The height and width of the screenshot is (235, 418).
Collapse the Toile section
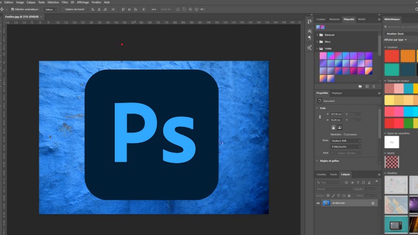317,108
